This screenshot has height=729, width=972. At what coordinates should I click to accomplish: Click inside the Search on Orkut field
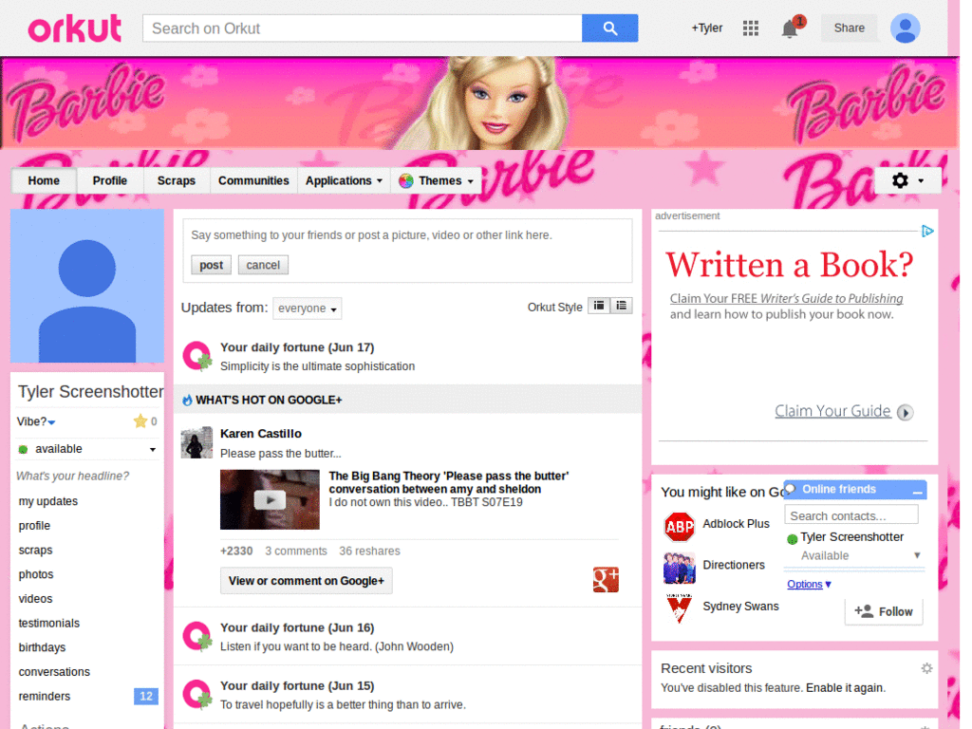pyautogui.click(x=362, y=28)
